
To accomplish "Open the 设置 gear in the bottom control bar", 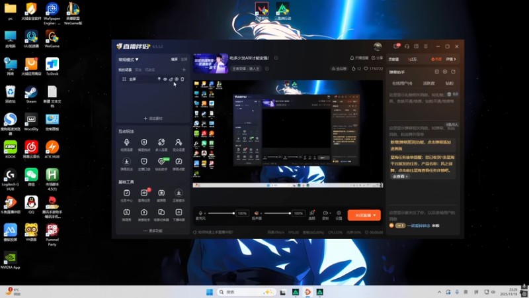I will (x=339, y=213).
